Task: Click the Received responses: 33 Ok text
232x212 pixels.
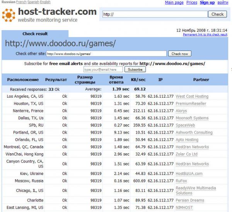Action: pos(35,89)
